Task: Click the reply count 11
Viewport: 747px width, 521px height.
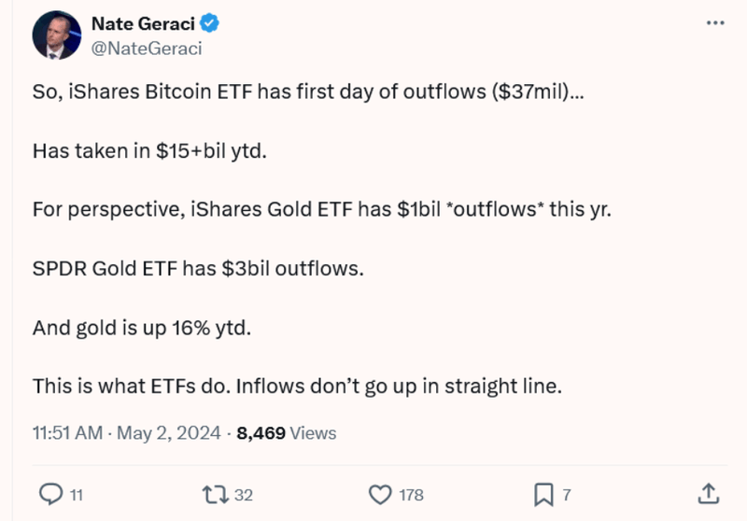Action: [x=77, y=495]
